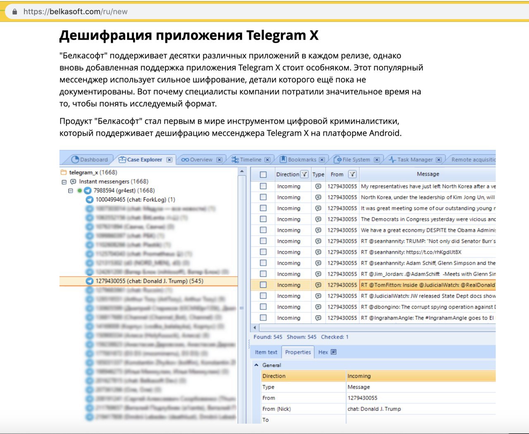Close the Case Explorer tab

169,160
